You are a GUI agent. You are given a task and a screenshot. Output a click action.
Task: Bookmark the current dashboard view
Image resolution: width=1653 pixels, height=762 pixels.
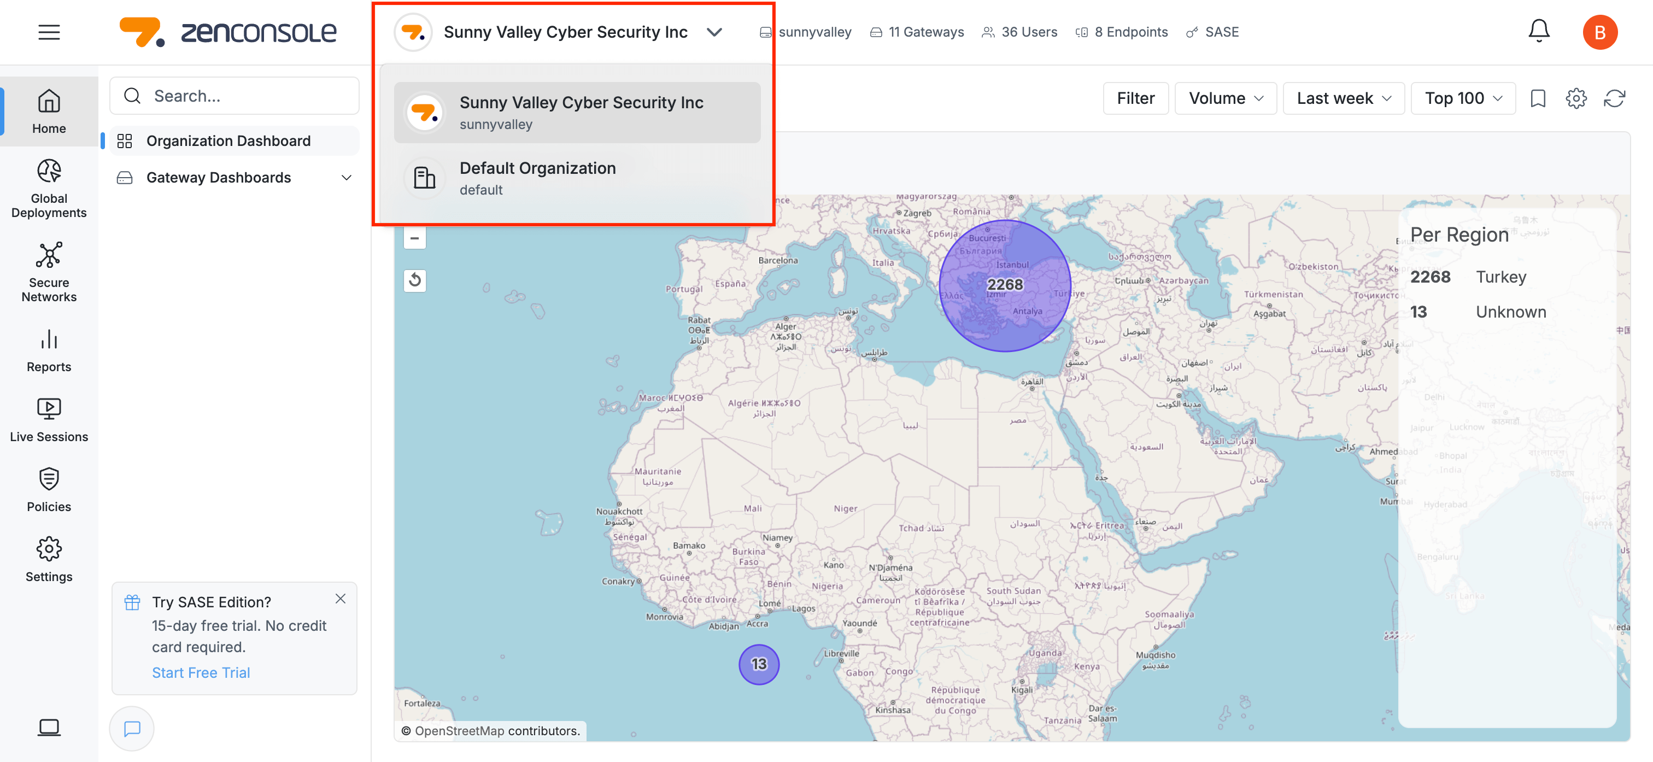1538,98
